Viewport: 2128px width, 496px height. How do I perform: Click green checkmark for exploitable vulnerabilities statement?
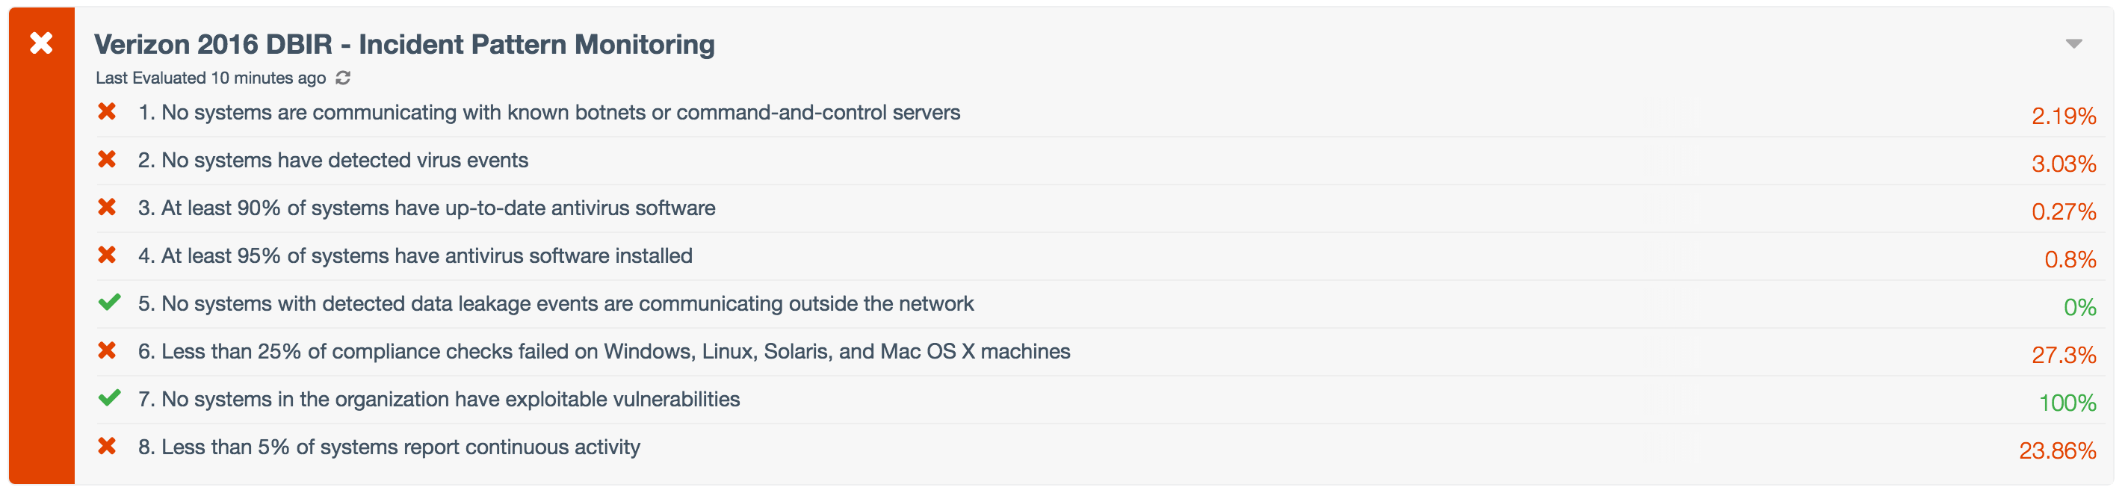(x=109, y=399)
